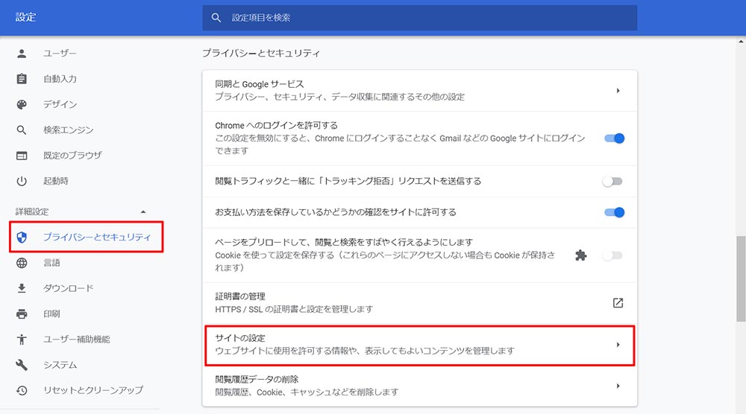This screenshot has width=746, height=414.
Task: Click the 設定 title in header
Action: (x=25, y=17)
